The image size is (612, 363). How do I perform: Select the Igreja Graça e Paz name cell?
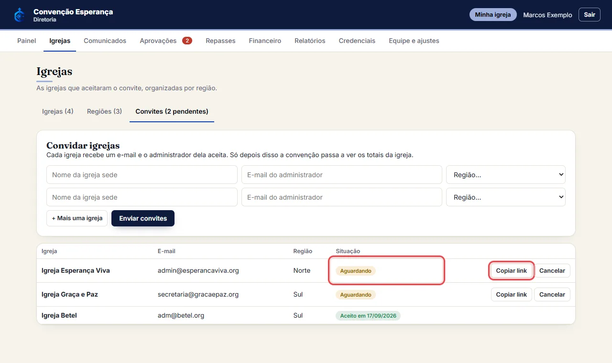pos(70,295)
